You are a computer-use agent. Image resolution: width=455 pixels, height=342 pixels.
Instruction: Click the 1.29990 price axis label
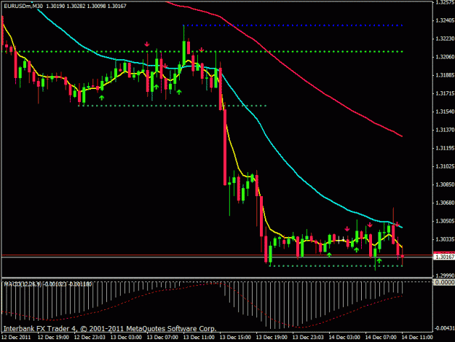pos(445,276)
